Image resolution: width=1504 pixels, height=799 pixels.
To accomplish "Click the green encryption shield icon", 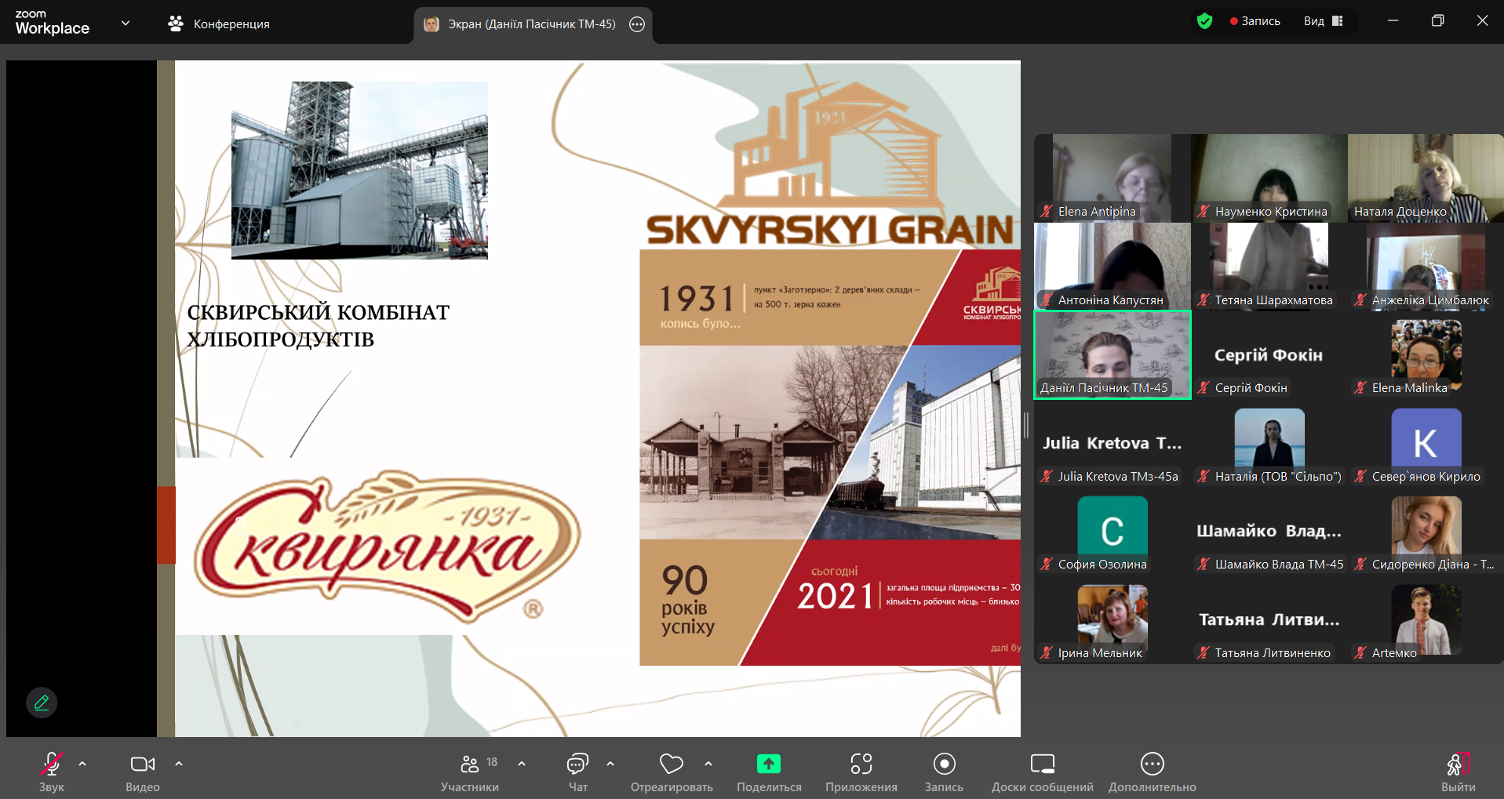I will 1205,21.
